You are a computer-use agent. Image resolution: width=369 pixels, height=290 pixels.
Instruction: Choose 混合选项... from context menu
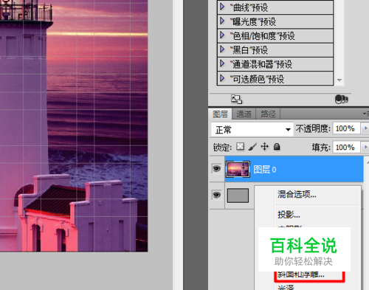pos(297,195)
